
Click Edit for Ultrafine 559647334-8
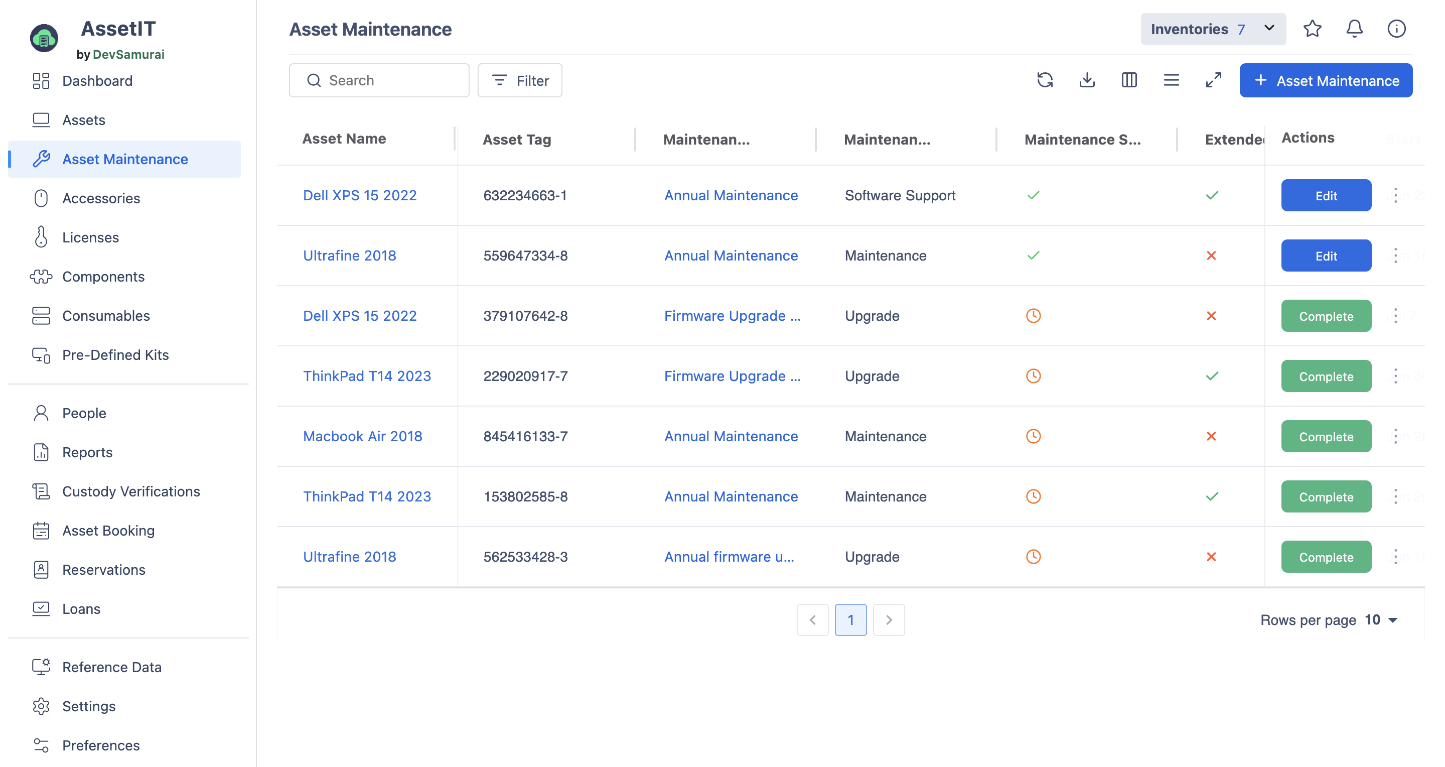click(x=1326, y=255)
